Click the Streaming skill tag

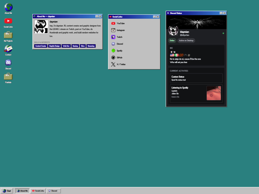click(91, 46)
